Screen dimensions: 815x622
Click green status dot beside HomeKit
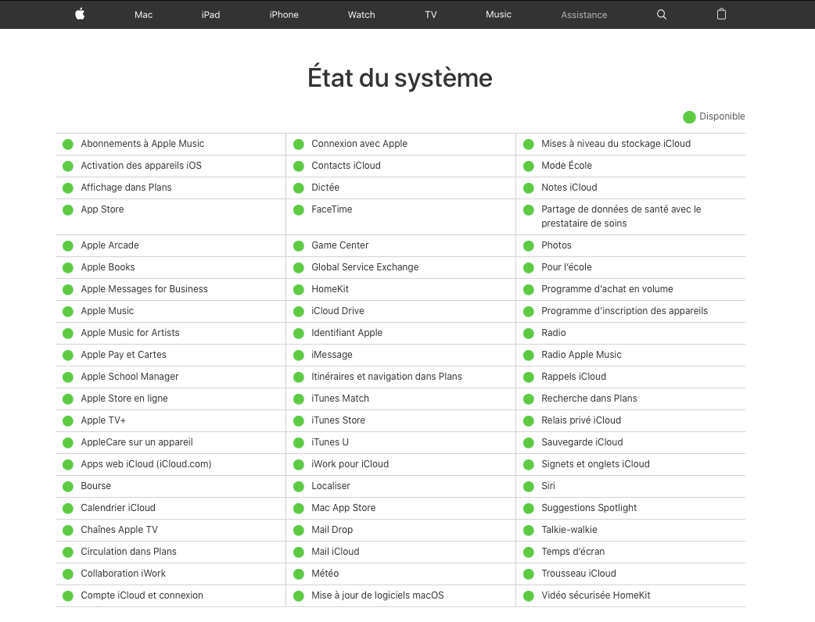tap(298, 290)
